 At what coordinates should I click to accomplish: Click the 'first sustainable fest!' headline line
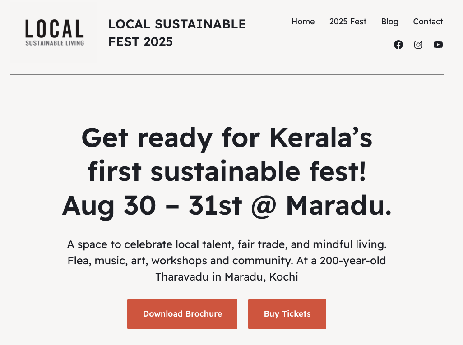[x=227, y=172]
